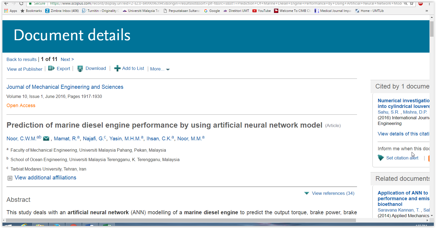
Task: Expand the More... dropdown menu
Action: [x=160, y=69]
